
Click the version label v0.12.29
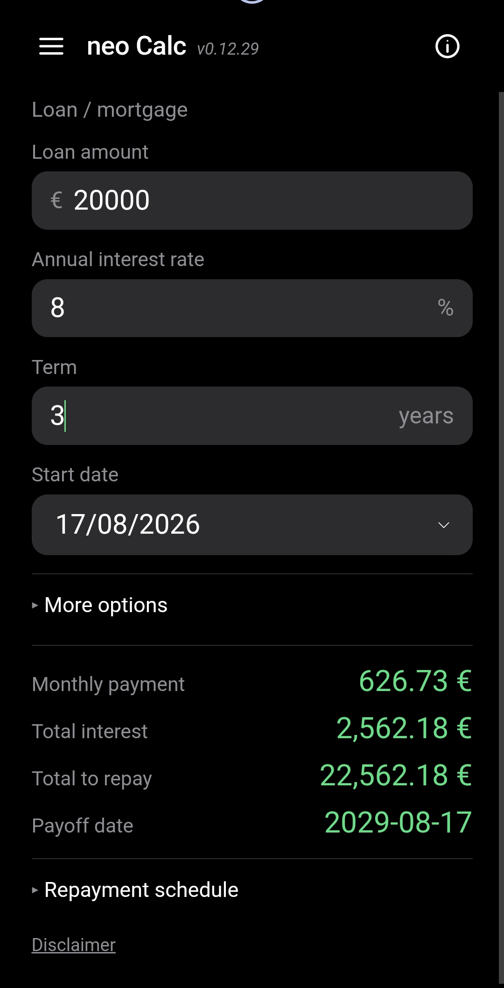(x=228, y=49)
